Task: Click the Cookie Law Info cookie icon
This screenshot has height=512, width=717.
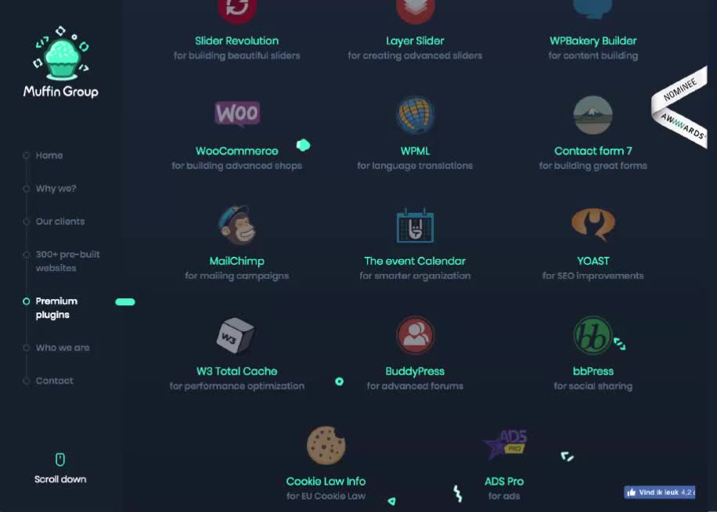Action: click(x=326, y=445)
